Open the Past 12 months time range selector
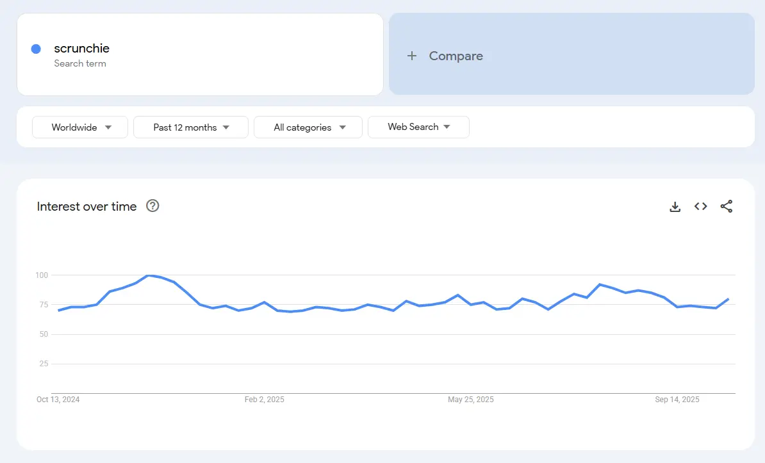The width and height of the screenshot is (765, 463). [x=190, y=127]
